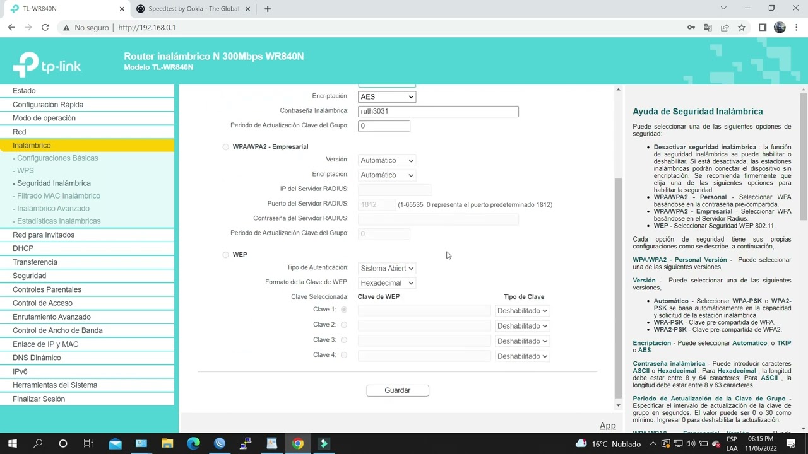Open Cortana circle on taskbar

tap(63, 444)
